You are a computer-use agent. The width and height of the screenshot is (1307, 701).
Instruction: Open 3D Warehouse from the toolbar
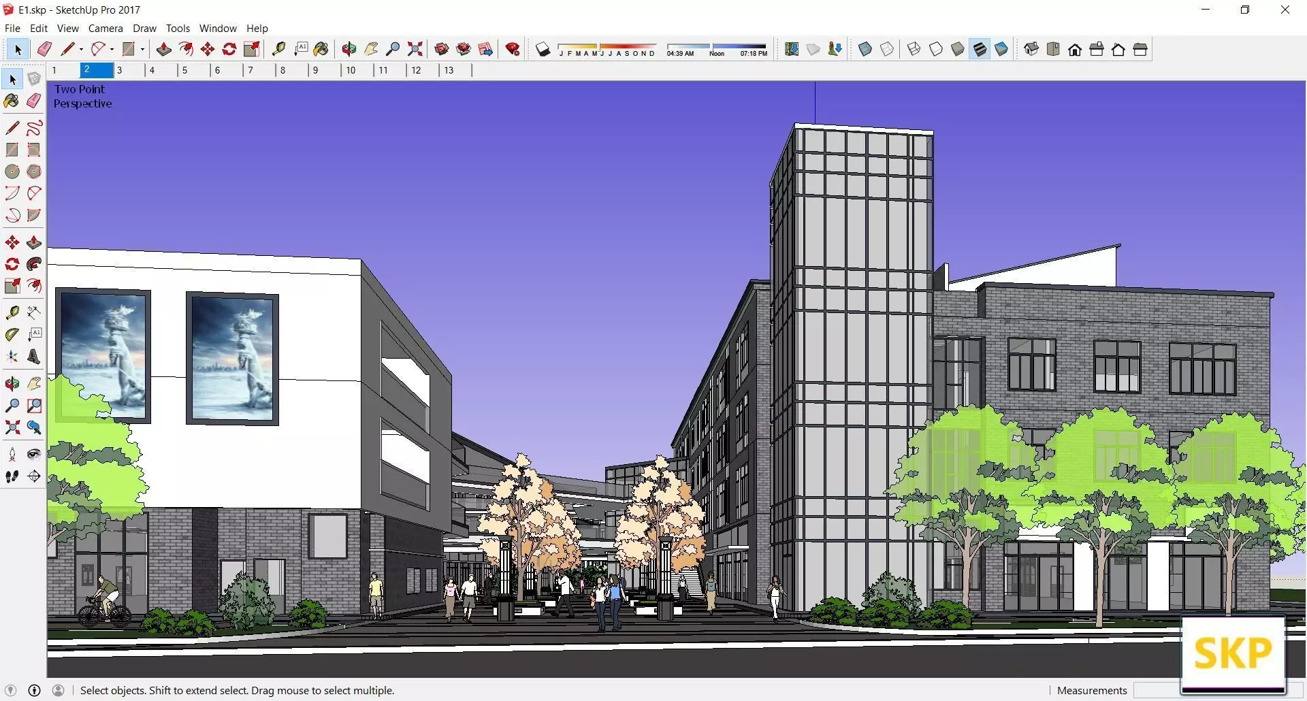442,49
